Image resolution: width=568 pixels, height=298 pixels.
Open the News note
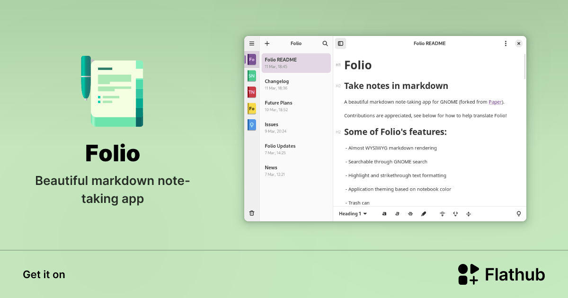(296, 171)
